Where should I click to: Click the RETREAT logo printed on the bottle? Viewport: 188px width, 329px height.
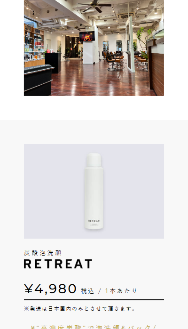[x=94, y=221]
